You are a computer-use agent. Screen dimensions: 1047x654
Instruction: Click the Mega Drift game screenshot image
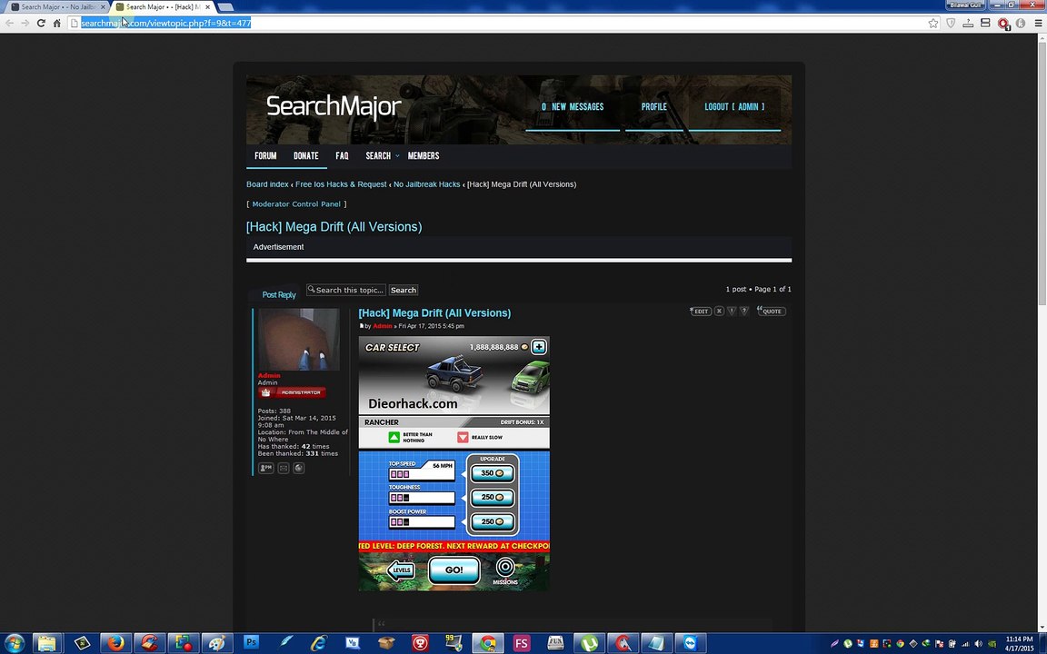pyautogui.click(x=454, y=464)
